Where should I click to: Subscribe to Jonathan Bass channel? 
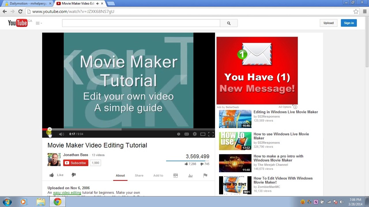[x=76, y=163]
